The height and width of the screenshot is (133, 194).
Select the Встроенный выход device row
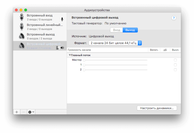pos(40,36)
